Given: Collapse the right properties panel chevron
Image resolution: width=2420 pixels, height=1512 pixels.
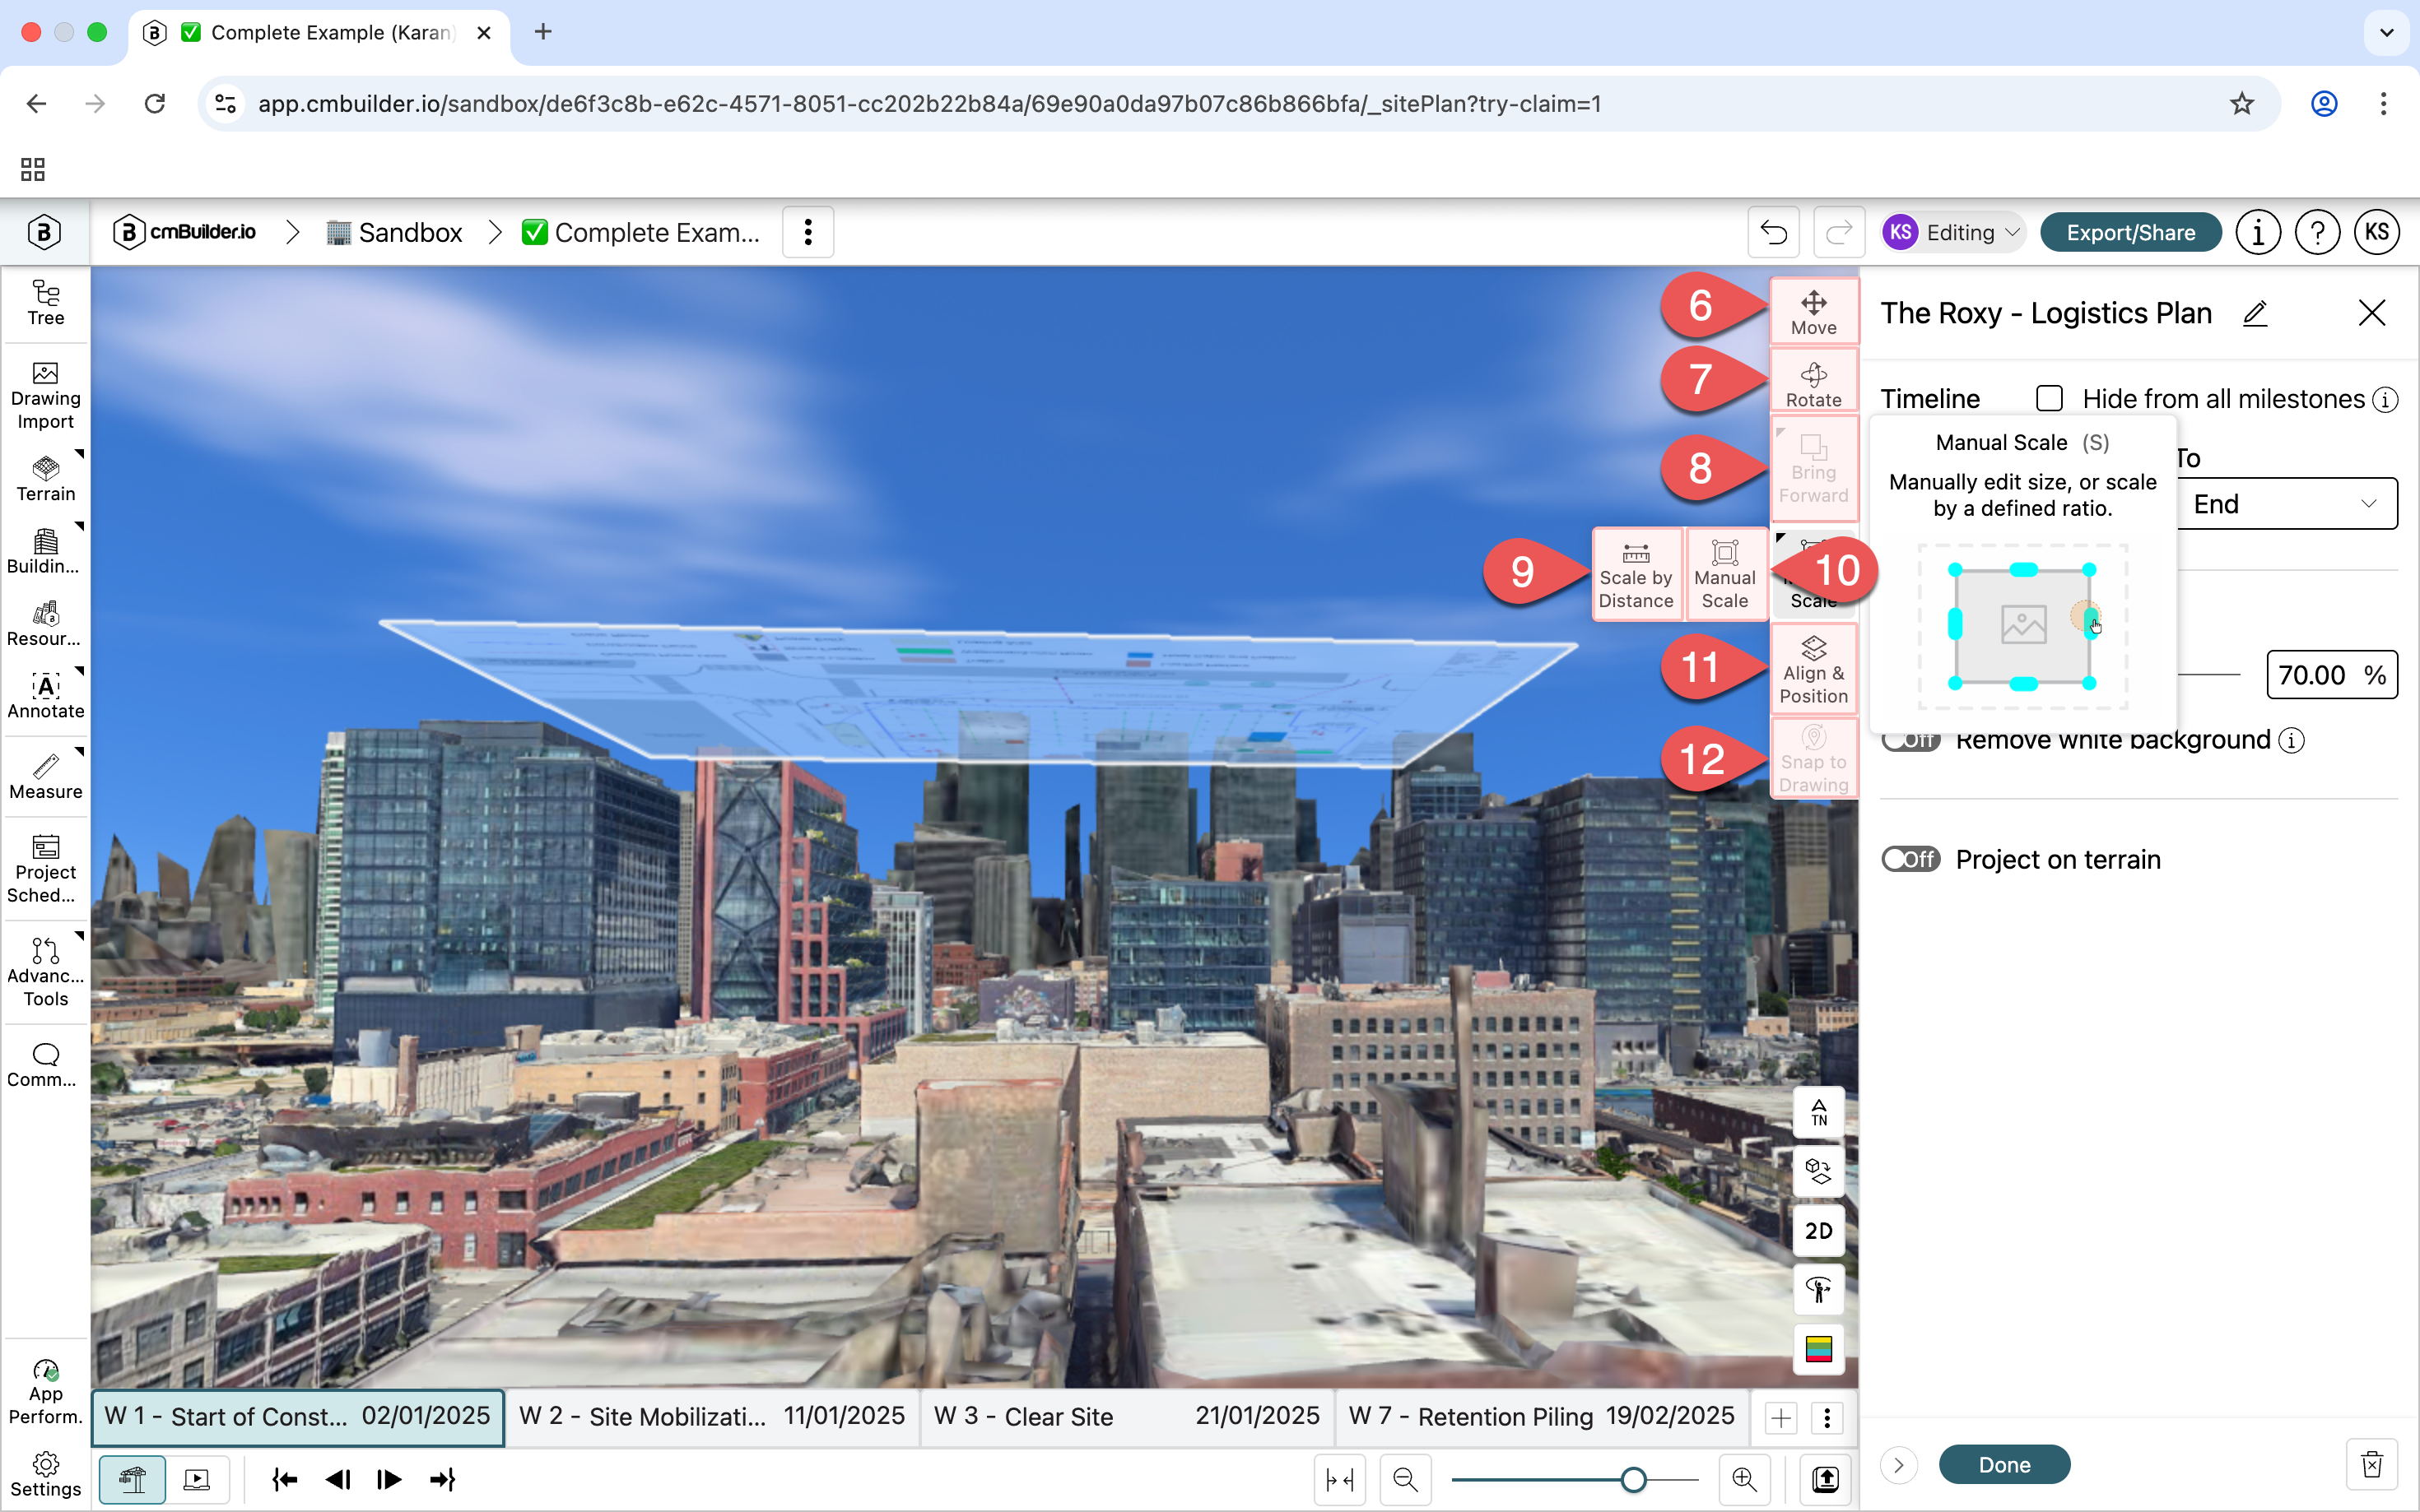Looking at the screenshot, I should point(1898,1465).
